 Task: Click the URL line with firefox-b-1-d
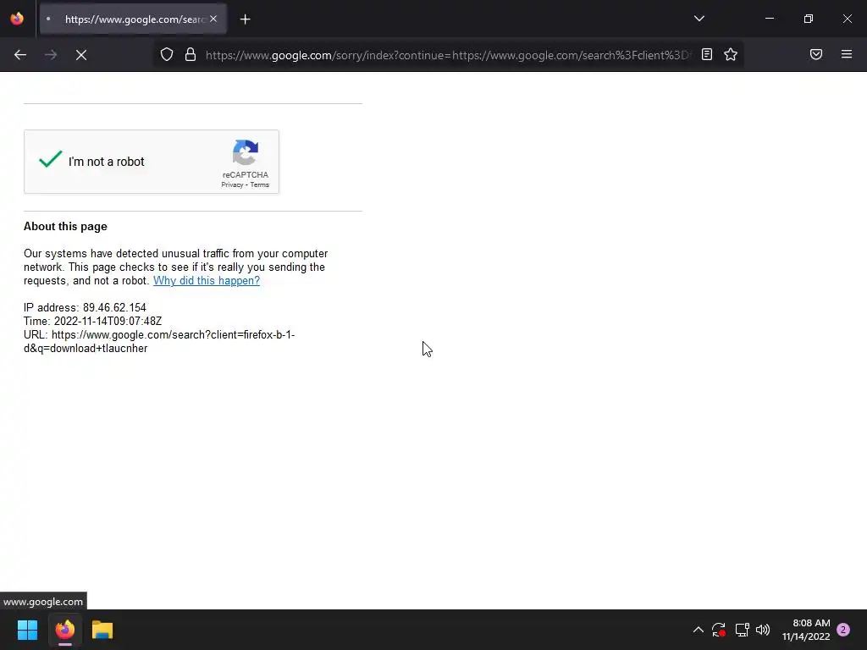159,342
